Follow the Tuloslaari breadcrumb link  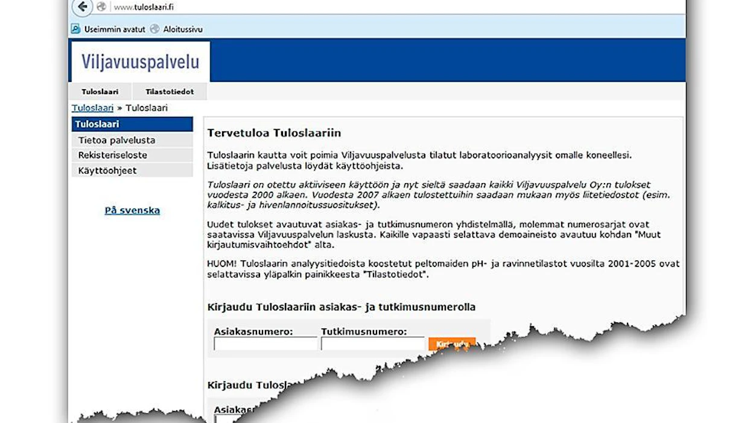point(92,108)
